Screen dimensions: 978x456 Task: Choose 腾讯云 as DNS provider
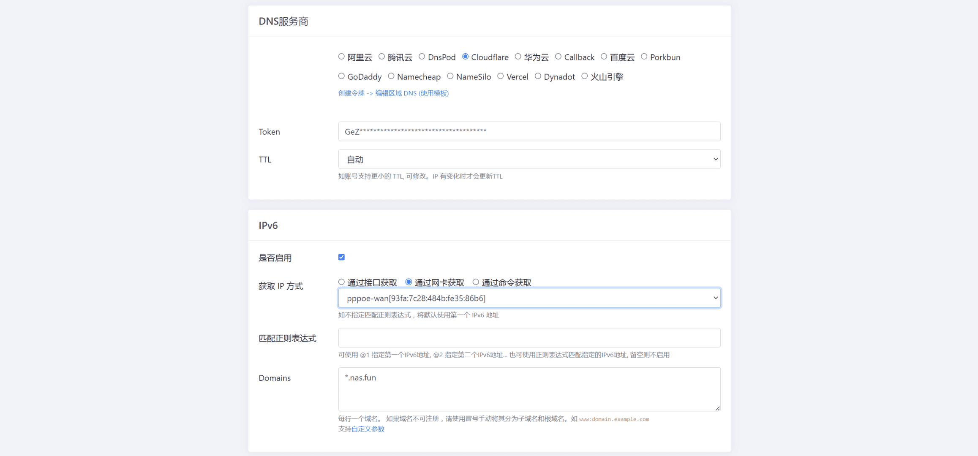381,57
